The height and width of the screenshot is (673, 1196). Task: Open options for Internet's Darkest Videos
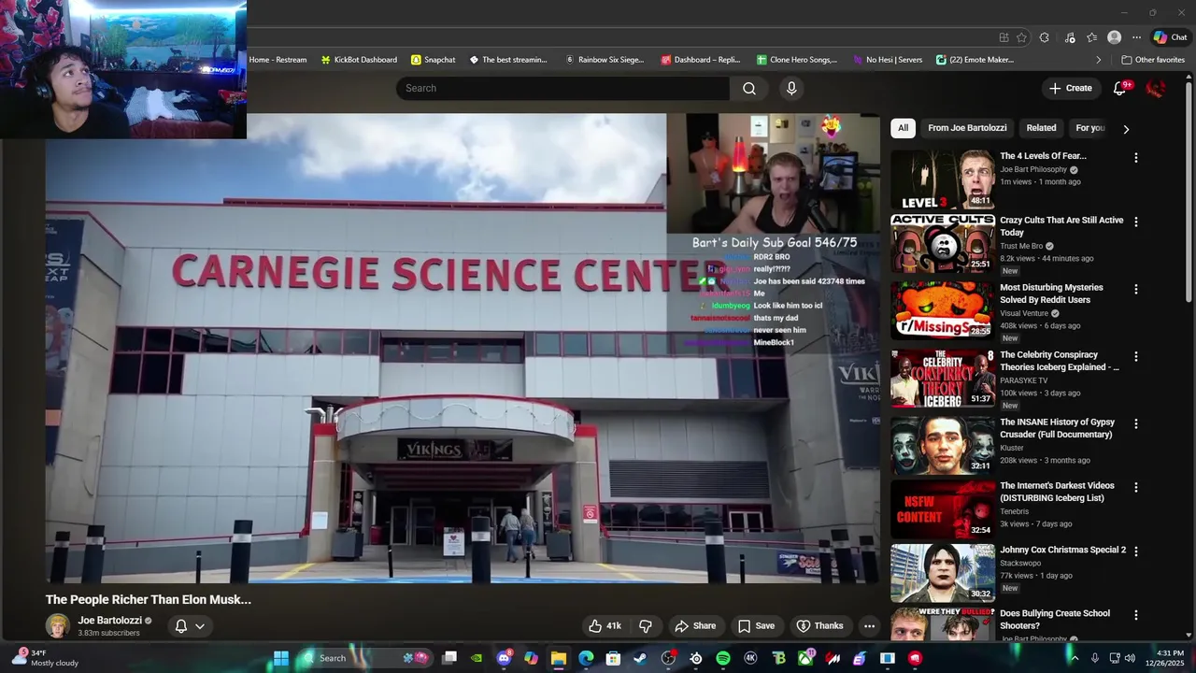click(x=1136, y=488)
